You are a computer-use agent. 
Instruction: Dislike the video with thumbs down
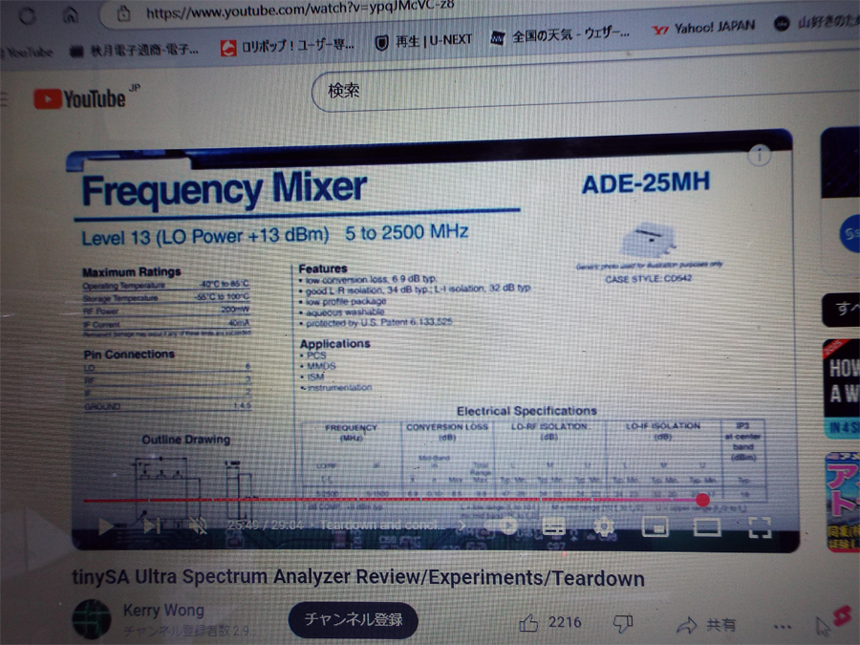tap(623, 623)
